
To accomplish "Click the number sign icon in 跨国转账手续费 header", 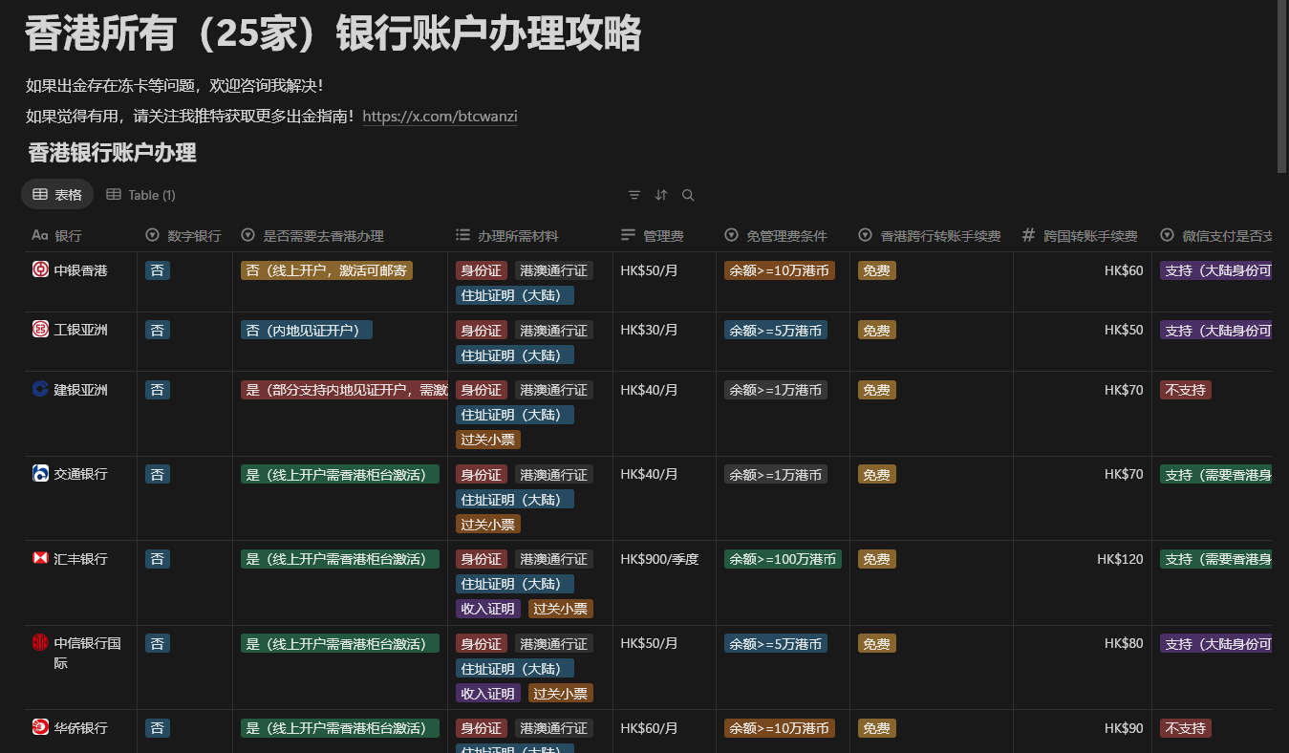I will (1029, 235).
